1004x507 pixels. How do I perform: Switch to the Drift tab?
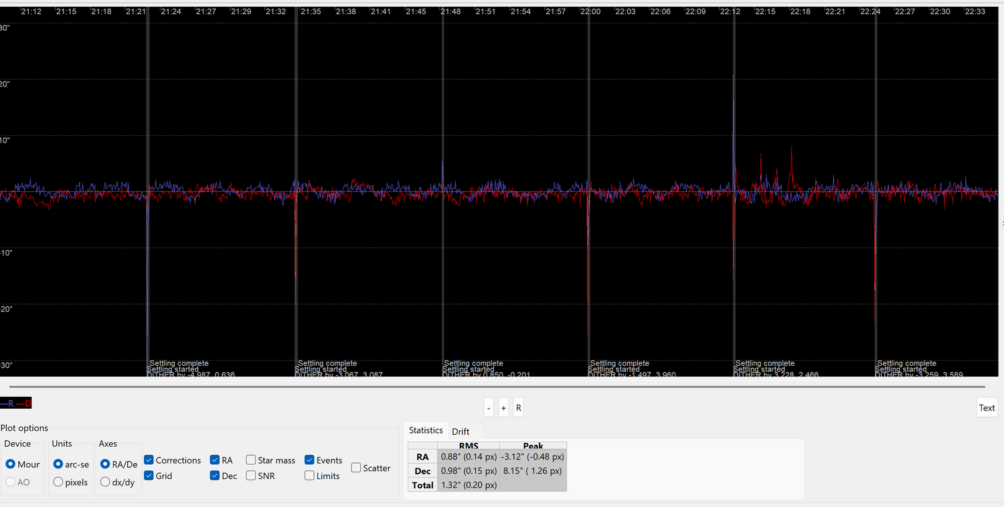pos(461,431)
